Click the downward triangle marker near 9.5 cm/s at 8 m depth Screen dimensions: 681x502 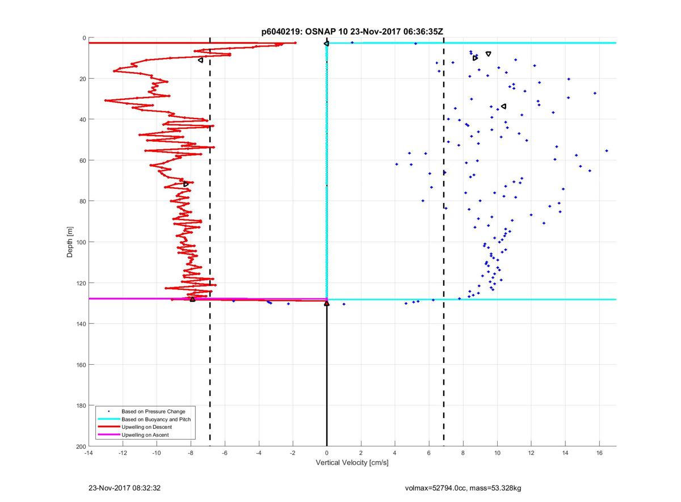488,54
